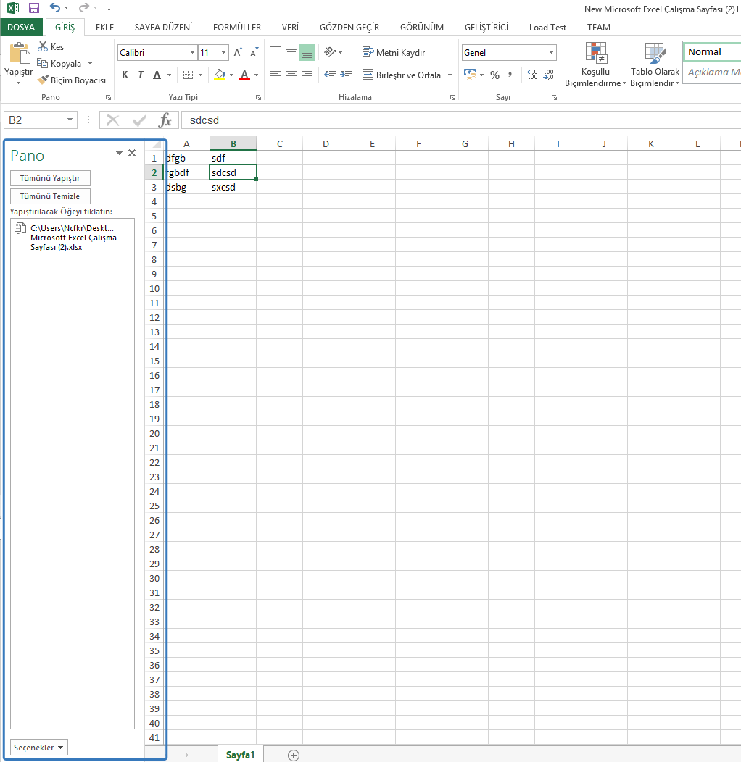Decrease indent

330,75
